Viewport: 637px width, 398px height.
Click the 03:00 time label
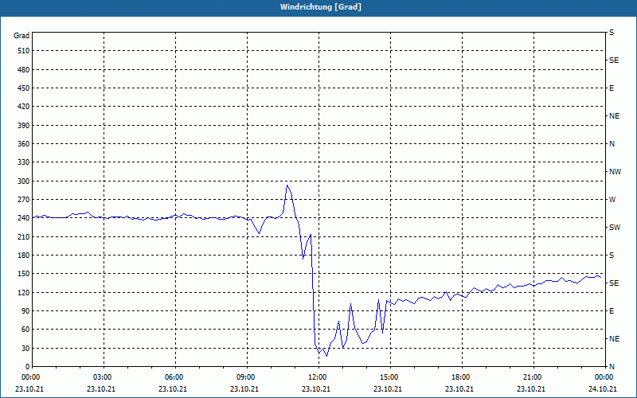[104, 377]
